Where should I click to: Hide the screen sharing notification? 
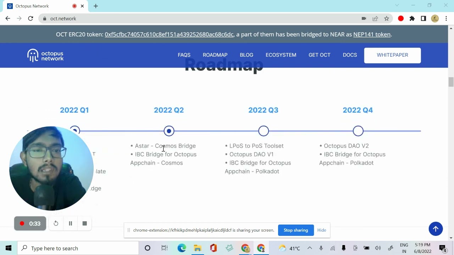tap(322, 230)
